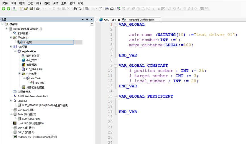Click the green back navigation arrow
Screen dimensions: 246x144
(x=3, y=9)
